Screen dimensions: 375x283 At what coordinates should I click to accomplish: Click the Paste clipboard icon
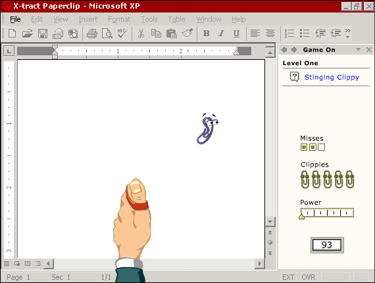[x=171, y=34]
